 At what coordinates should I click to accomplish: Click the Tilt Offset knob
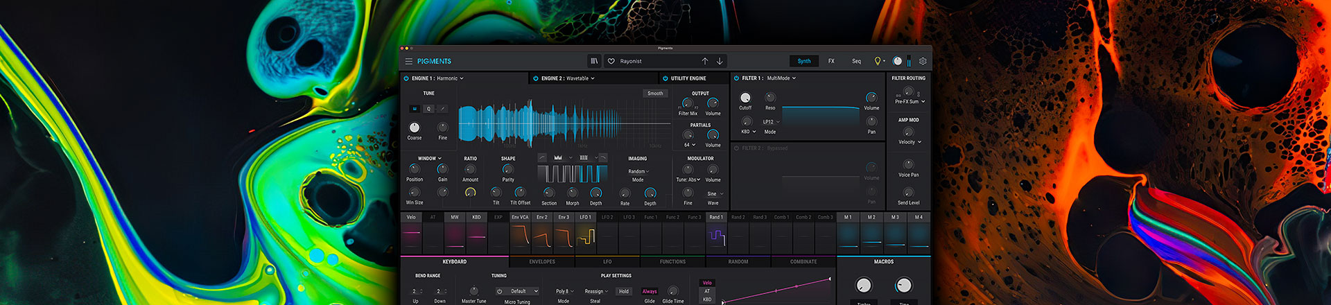[520, 193]
